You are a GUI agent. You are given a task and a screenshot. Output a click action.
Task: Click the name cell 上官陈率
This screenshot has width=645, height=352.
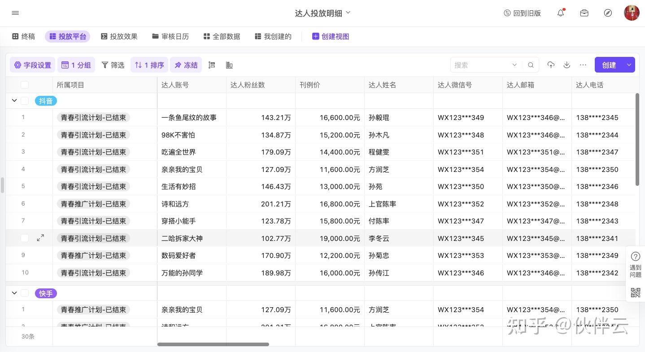(399, 204)
